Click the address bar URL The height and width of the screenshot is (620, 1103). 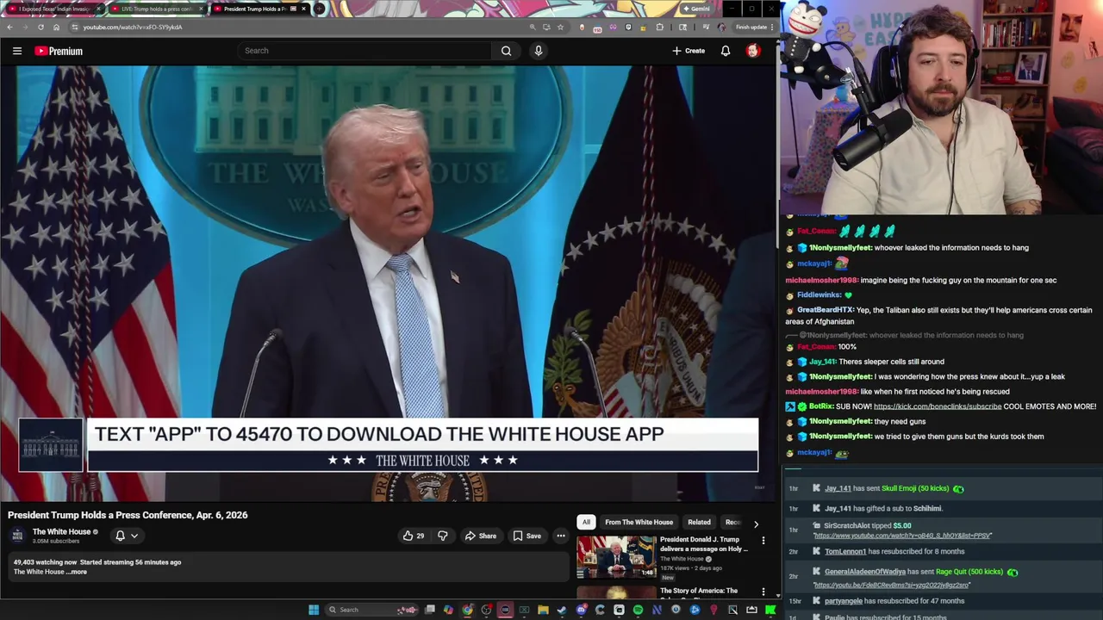(x=133, y=27)
